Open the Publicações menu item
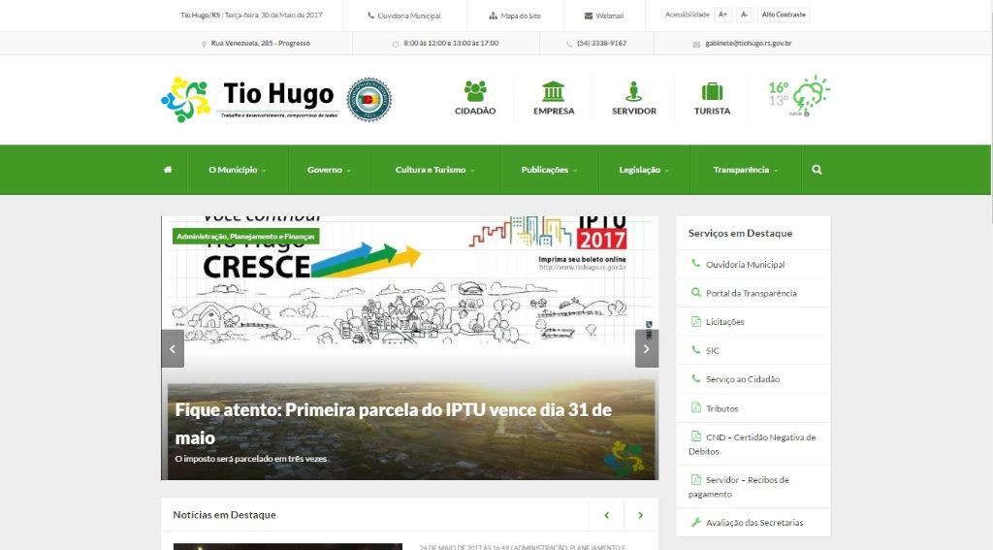The height and width of the screenshot is (550, 993). pyautogui.click(x=548, y=170)
